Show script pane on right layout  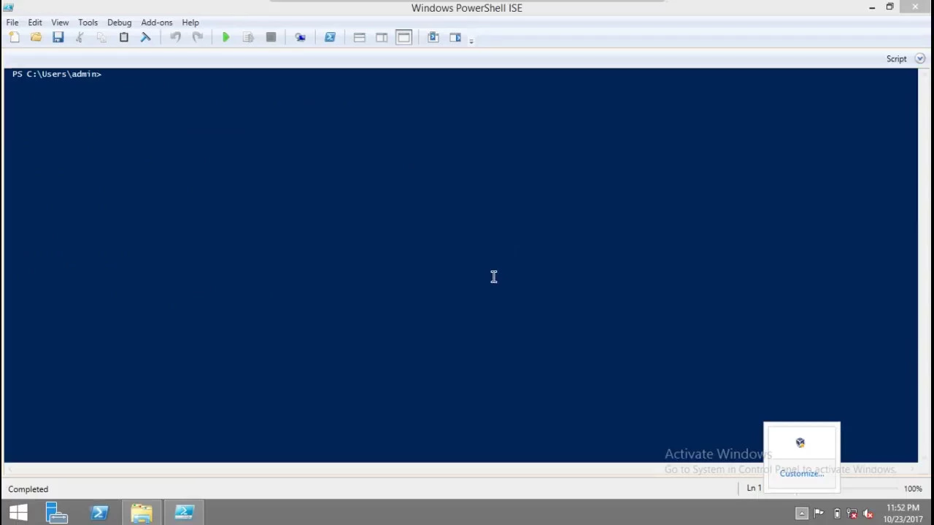(x=382, y=37)
